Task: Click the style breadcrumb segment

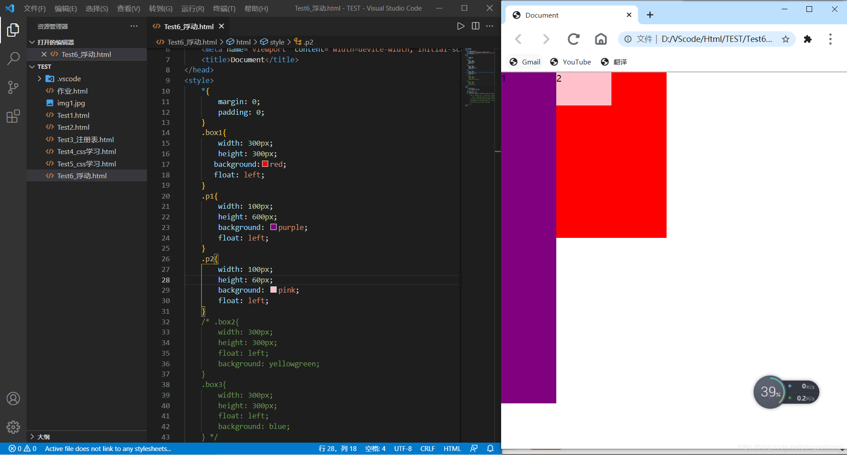Action: coord(272,42)
